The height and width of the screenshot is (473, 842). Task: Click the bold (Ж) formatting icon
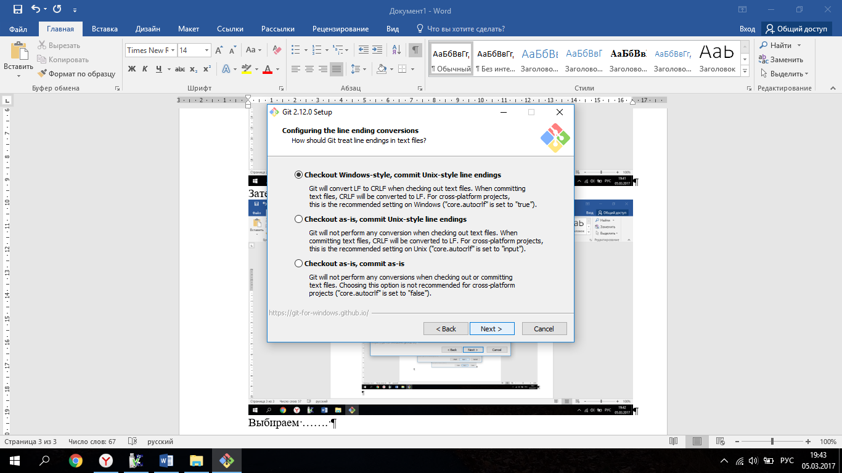tap(131, 69)
